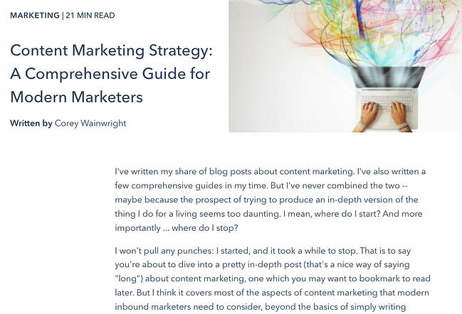Click the author name Corey Wainwright

click(90, 123)
